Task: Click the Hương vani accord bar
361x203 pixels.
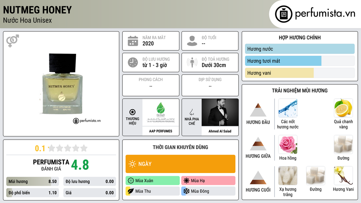Action: (x=300, y=73)
